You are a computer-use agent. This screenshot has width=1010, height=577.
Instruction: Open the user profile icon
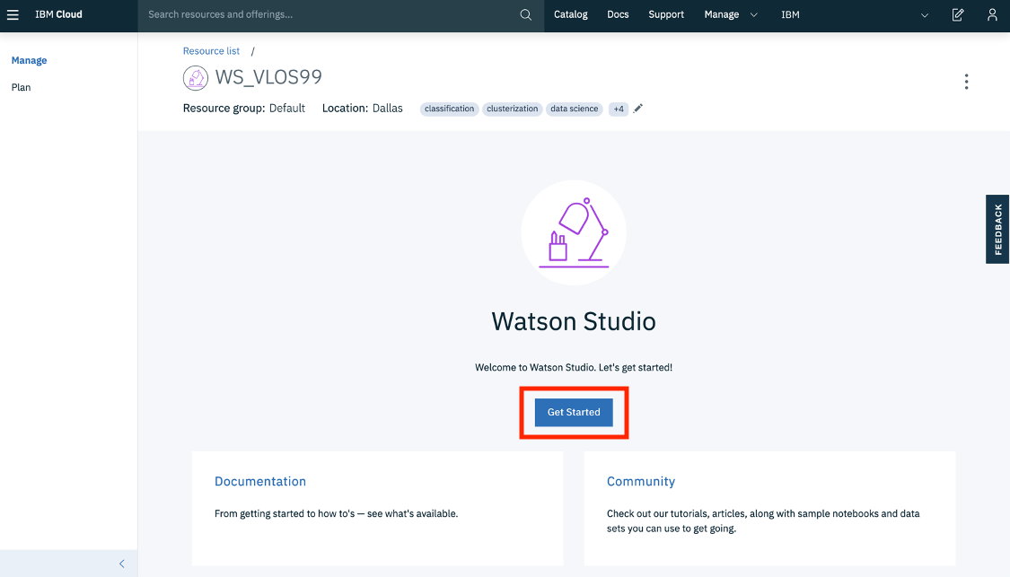pos(992,14)
